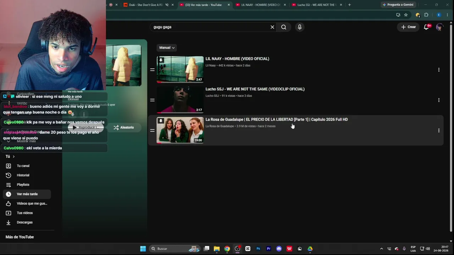
Task: Open CapCut from the taskbar
Action: [248, 249]
